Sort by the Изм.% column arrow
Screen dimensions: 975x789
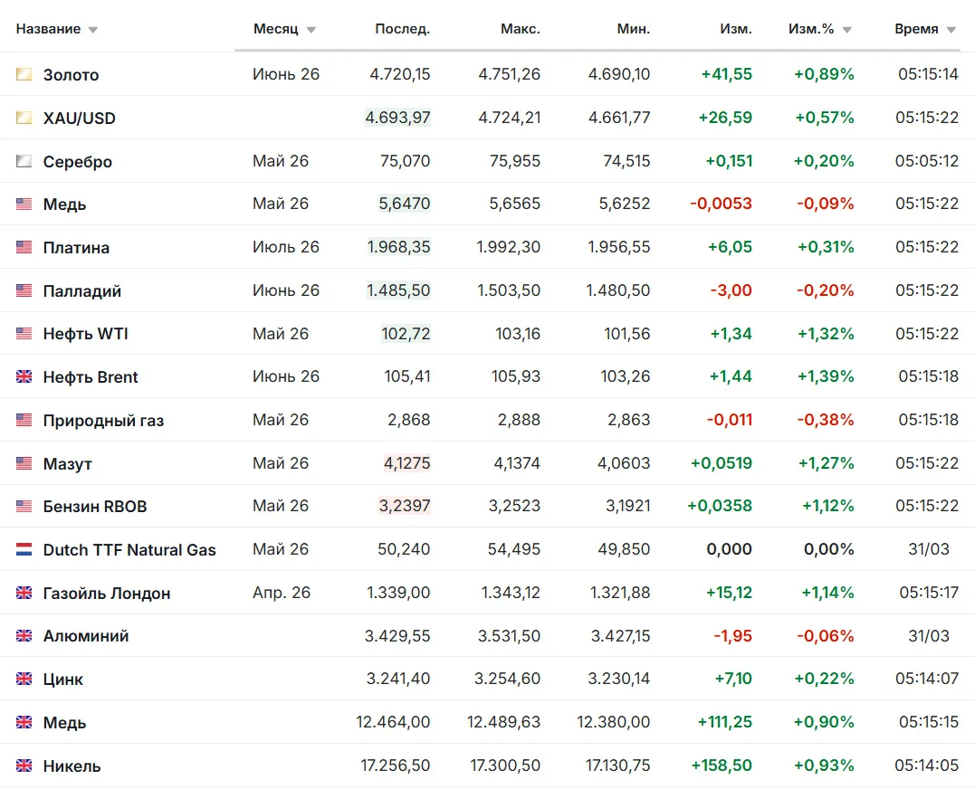pos(847,30)
